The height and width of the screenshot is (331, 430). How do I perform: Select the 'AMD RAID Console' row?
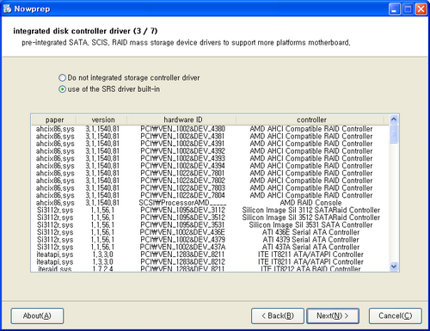(210, 203)
